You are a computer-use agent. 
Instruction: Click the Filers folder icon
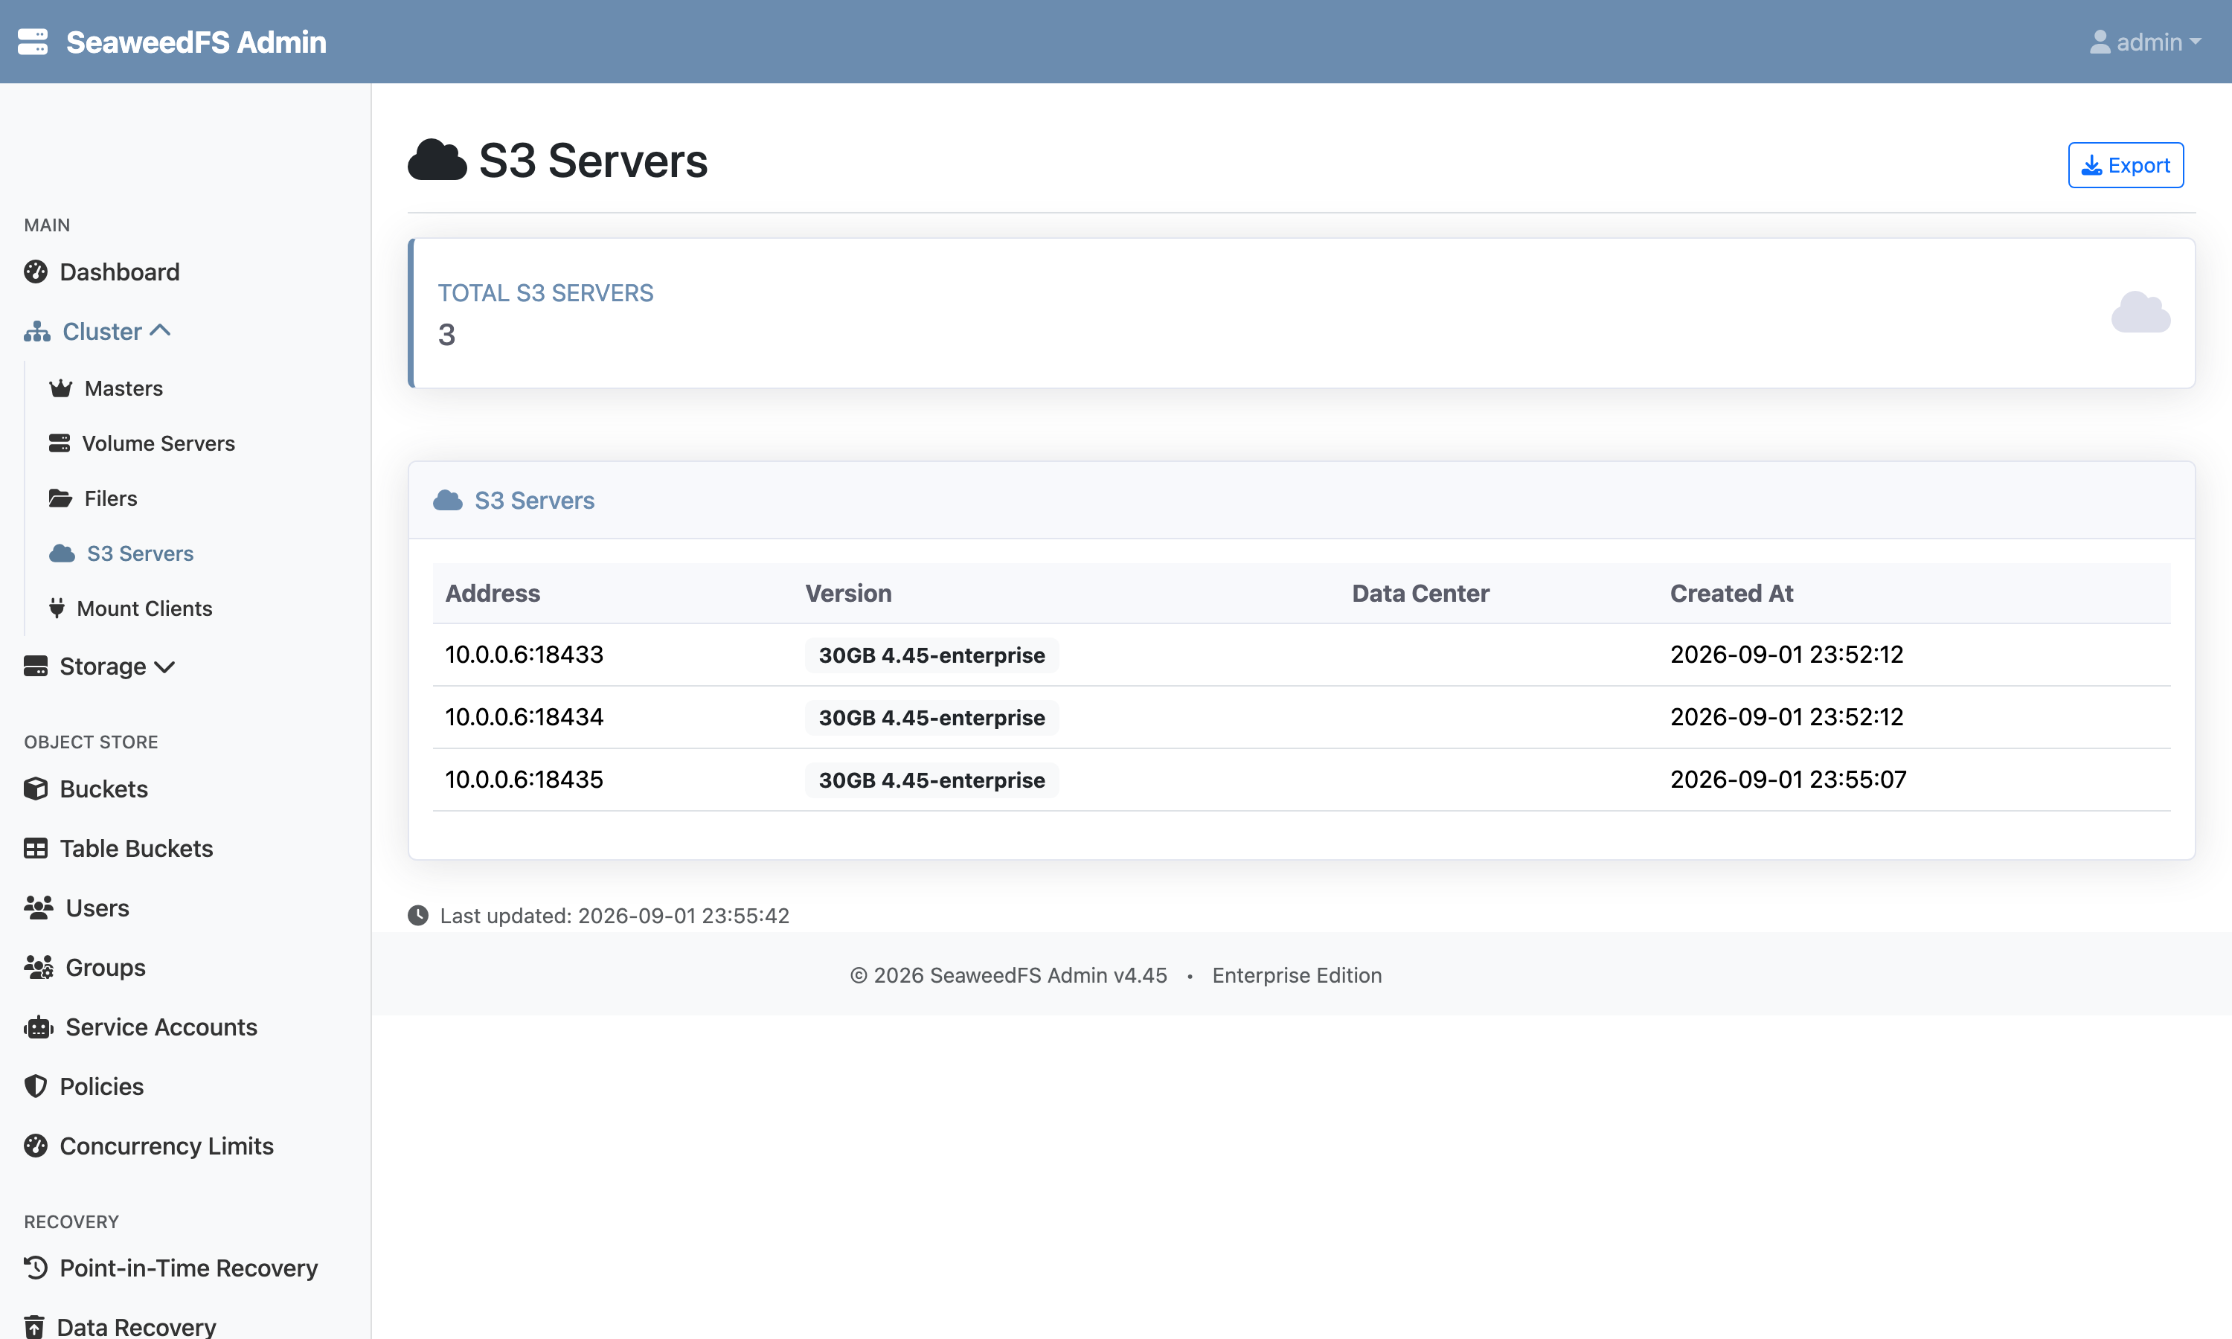[60, 498]
